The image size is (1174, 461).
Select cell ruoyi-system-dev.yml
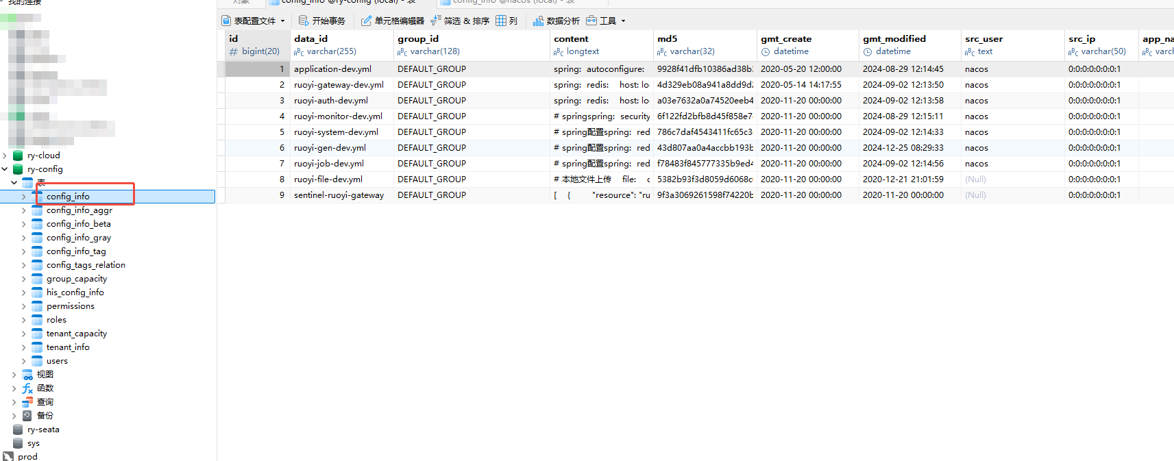pyautogui.click(x=341, y=132)
